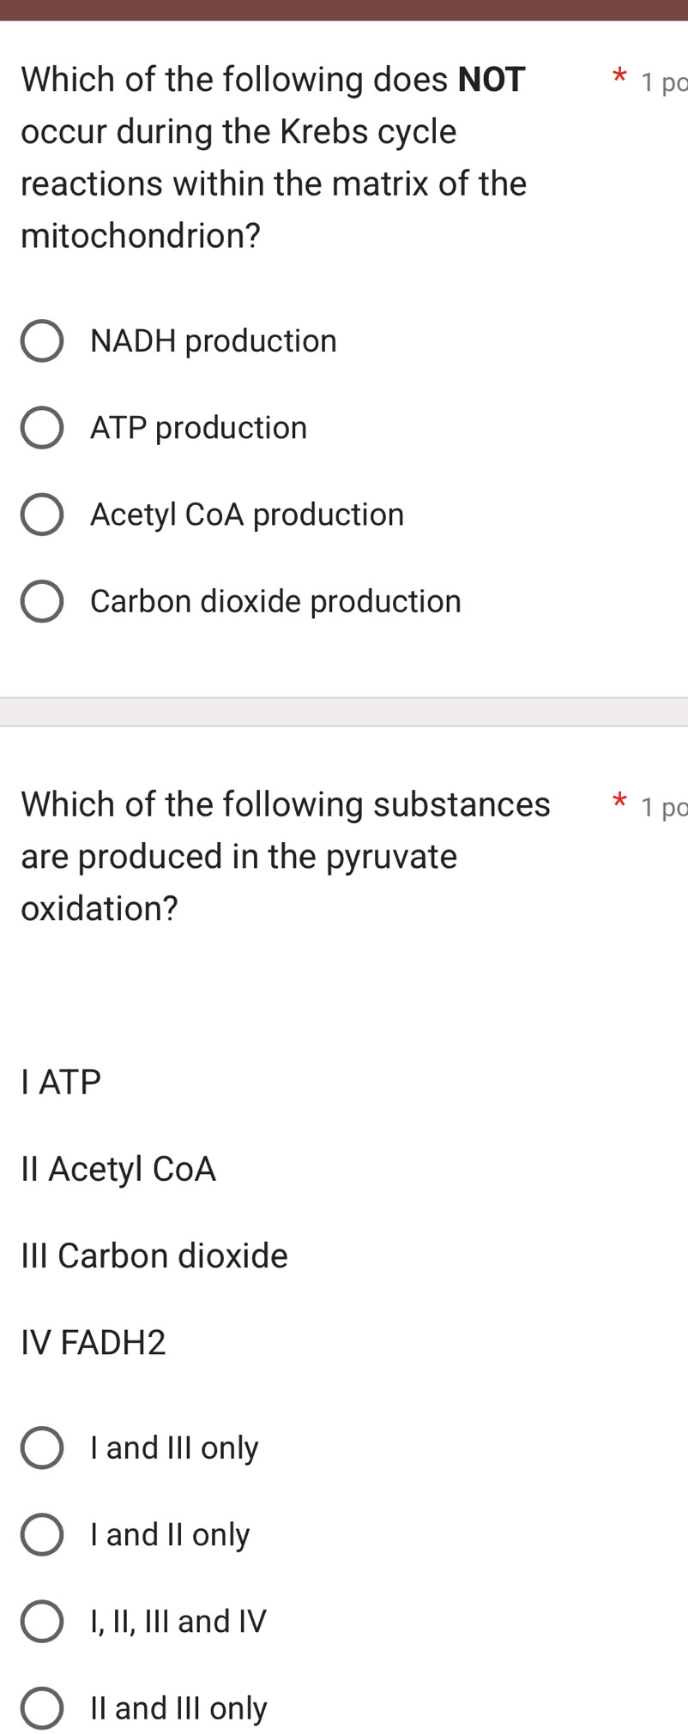Screen dimensions: 688x1734
Task: Click the 'II Acetyl CoA' list item
Action: click(118, 1168)
